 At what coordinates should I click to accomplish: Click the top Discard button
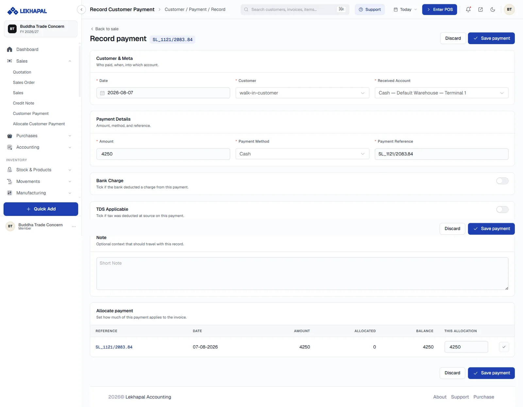[453, 38]
